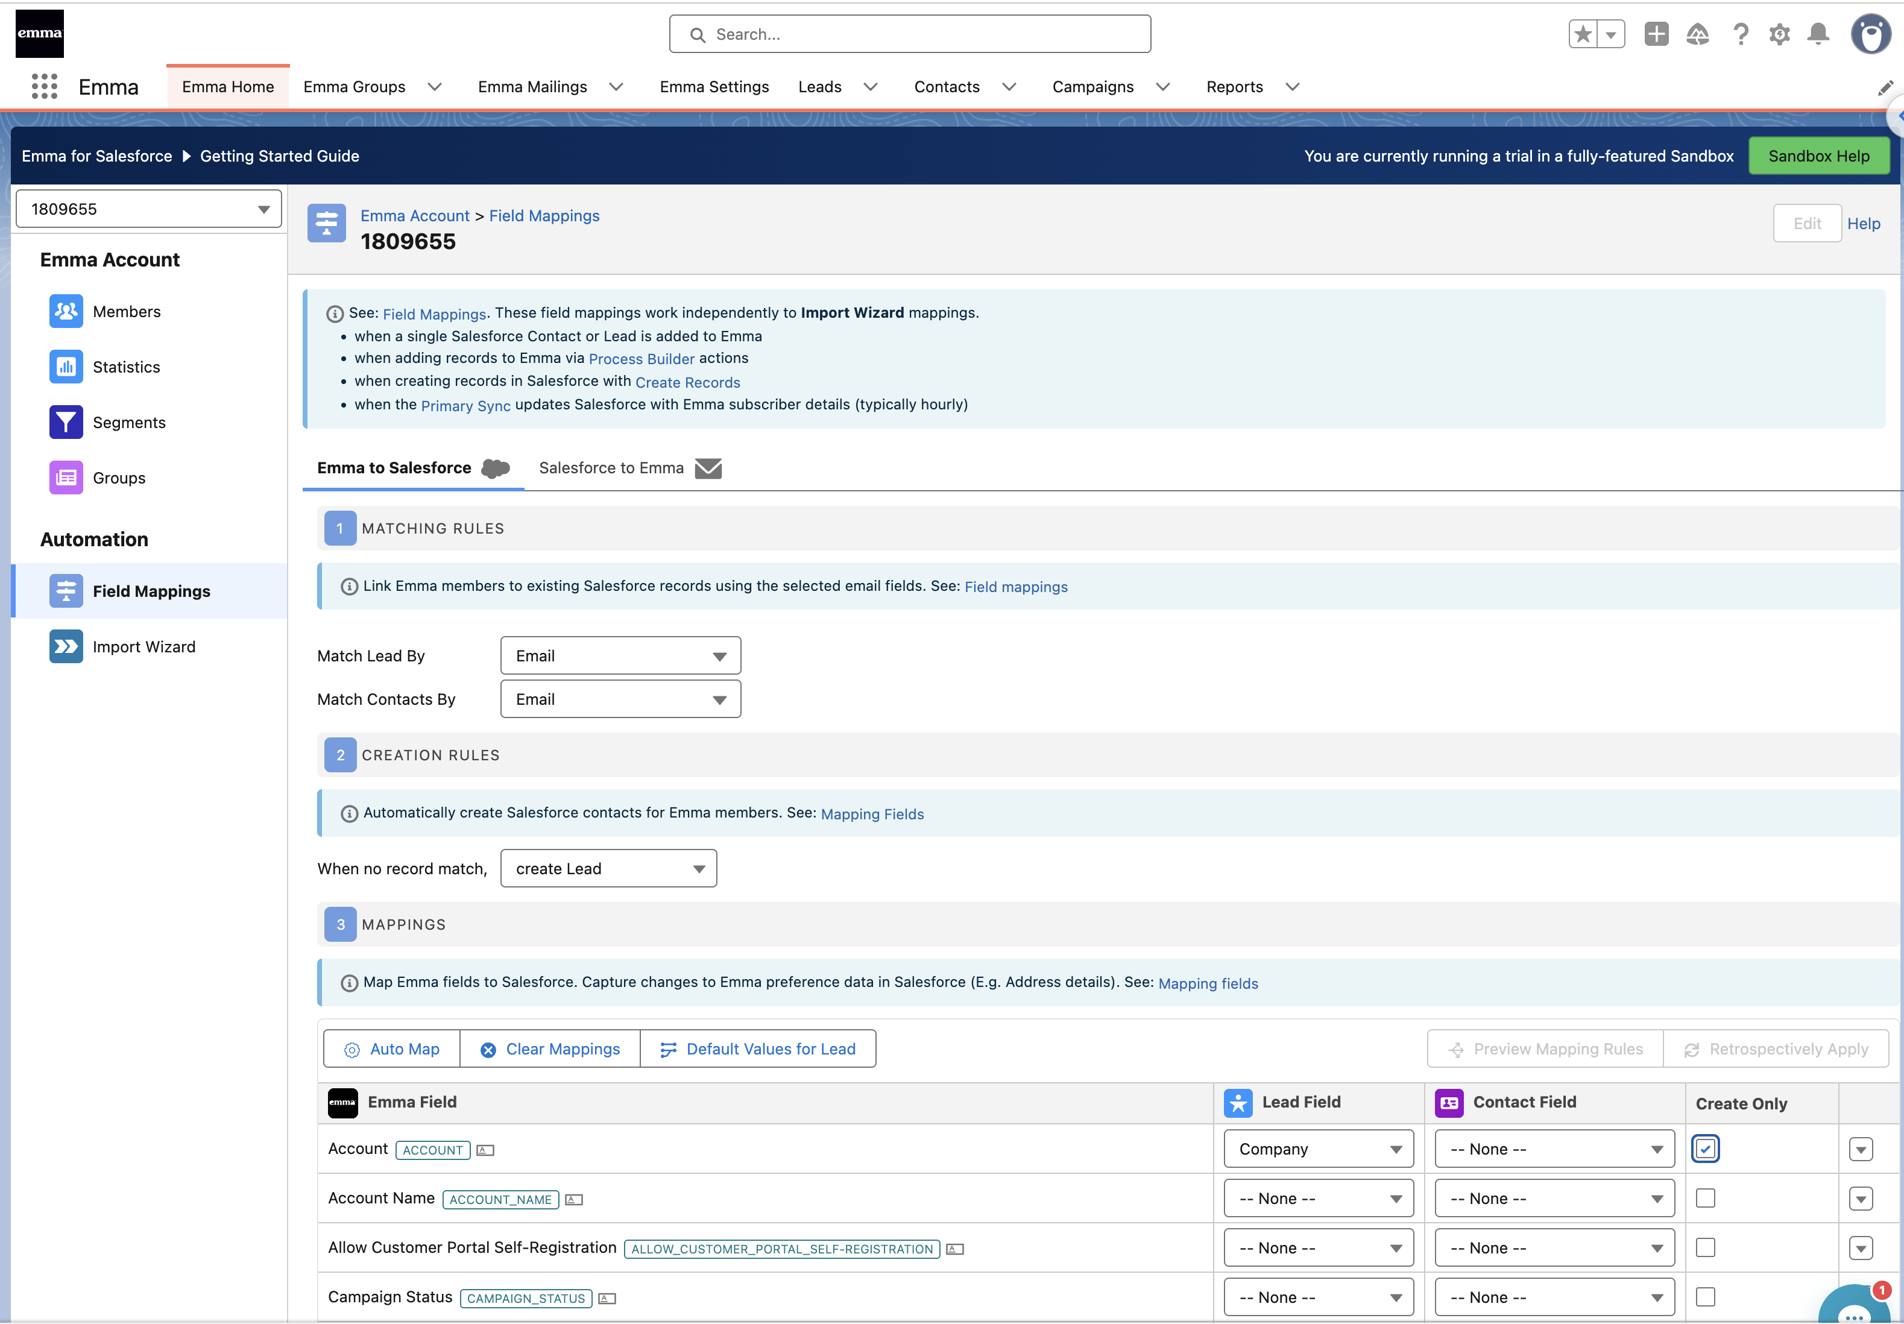1904x1324 pixels.
Task: Open the When no record match dropdown
Action: tap(608, 868)
